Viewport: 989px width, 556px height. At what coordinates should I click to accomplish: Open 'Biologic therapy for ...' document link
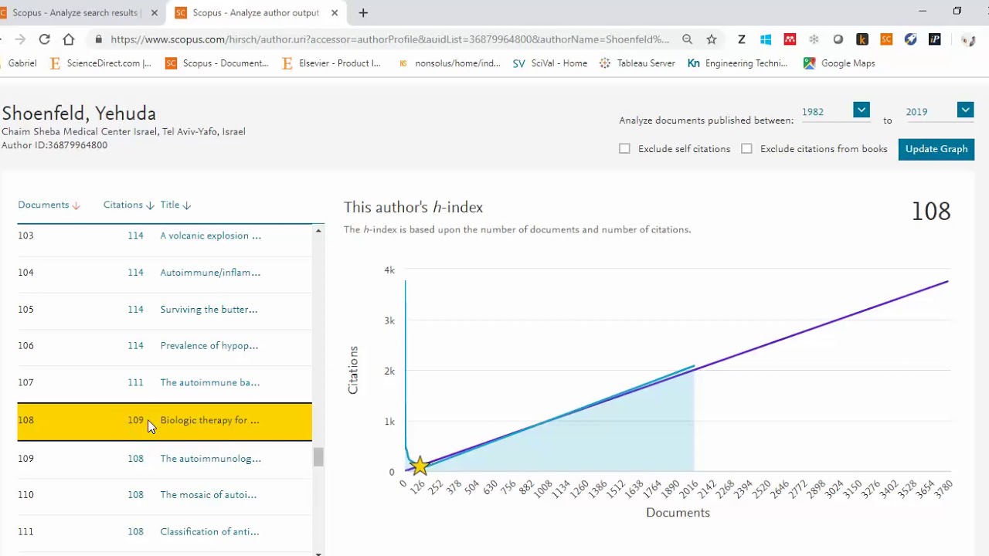point(209,420)
